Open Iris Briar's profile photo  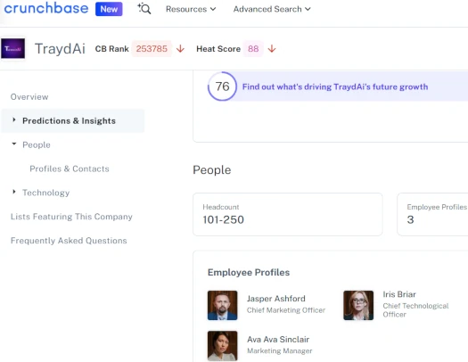358,305
